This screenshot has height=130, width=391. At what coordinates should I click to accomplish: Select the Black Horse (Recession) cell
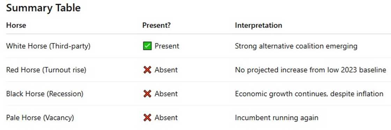pyautogui.click(x=45, y=94)
